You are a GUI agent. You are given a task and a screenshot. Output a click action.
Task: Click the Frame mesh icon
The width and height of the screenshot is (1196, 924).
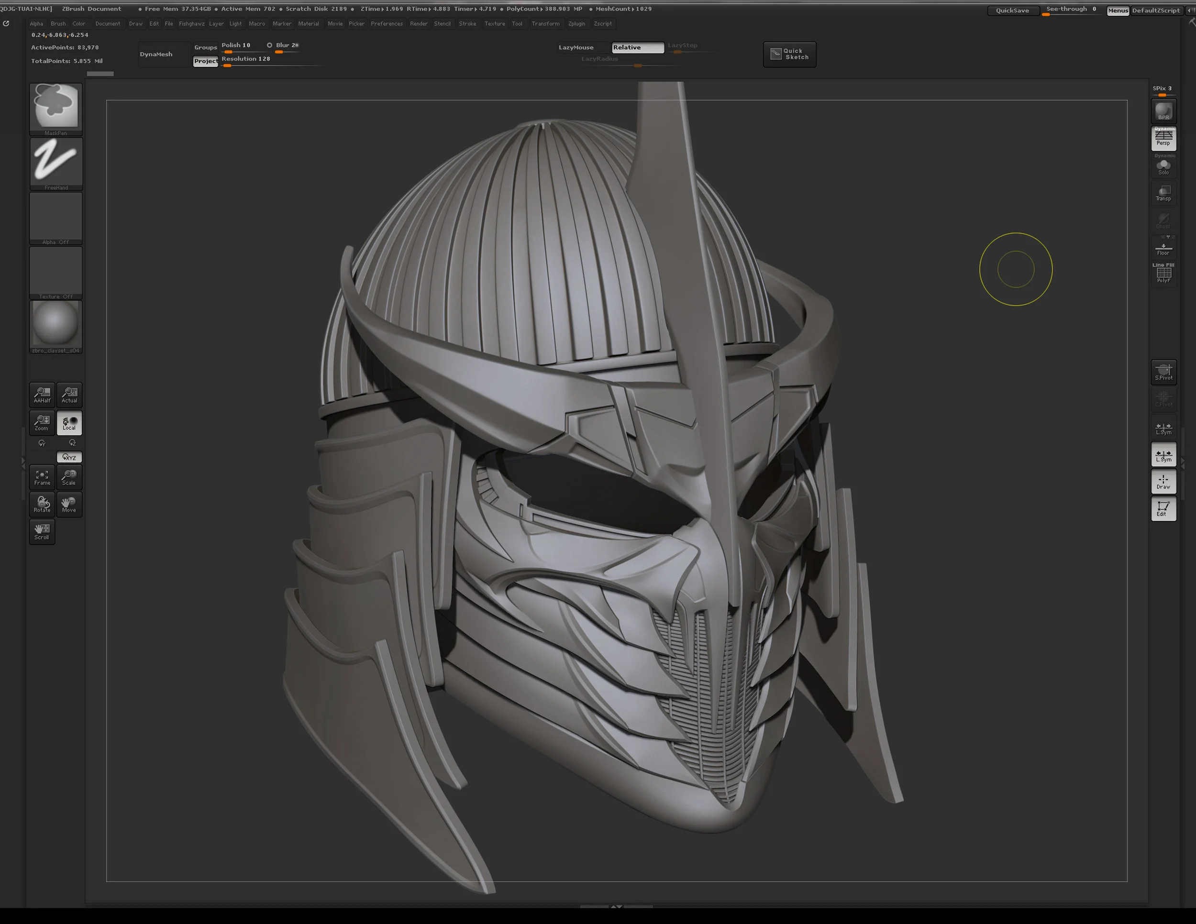(x=42, y=477)
